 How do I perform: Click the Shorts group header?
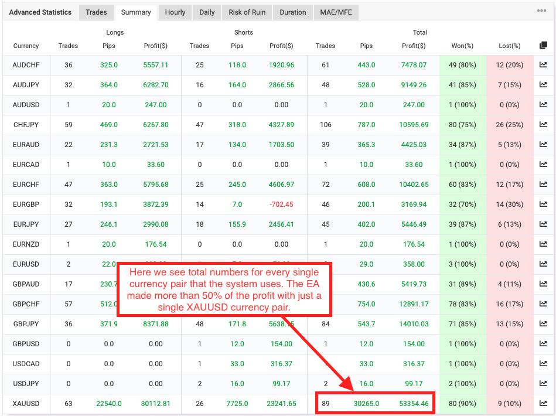click(244, 32)
